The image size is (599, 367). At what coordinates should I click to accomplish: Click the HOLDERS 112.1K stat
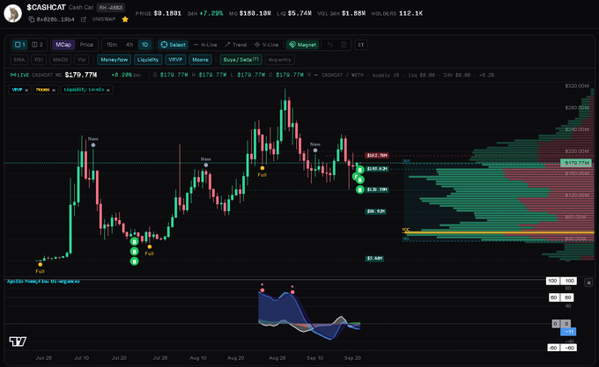pos(397,13)
